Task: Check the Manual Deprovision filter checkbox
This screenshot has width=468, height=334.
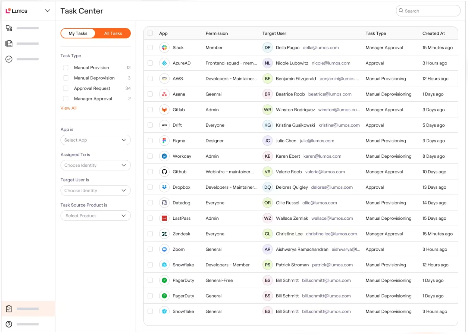Action: pos(66,78)
